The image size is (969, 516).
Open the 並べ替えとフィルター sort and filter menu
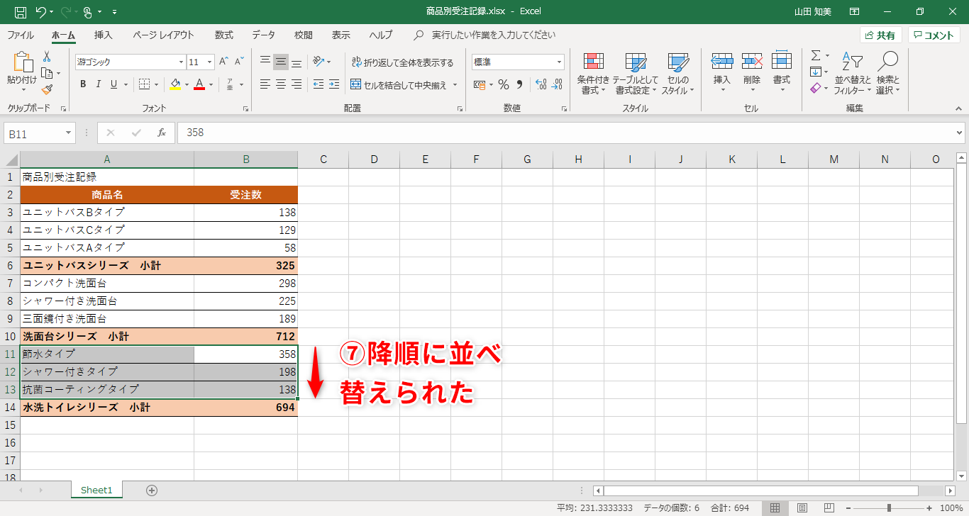click(852, 74)
